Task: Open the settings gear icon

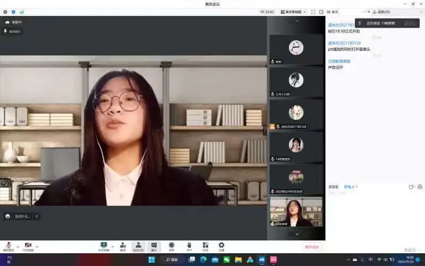Action: click(x=222, y=246)
